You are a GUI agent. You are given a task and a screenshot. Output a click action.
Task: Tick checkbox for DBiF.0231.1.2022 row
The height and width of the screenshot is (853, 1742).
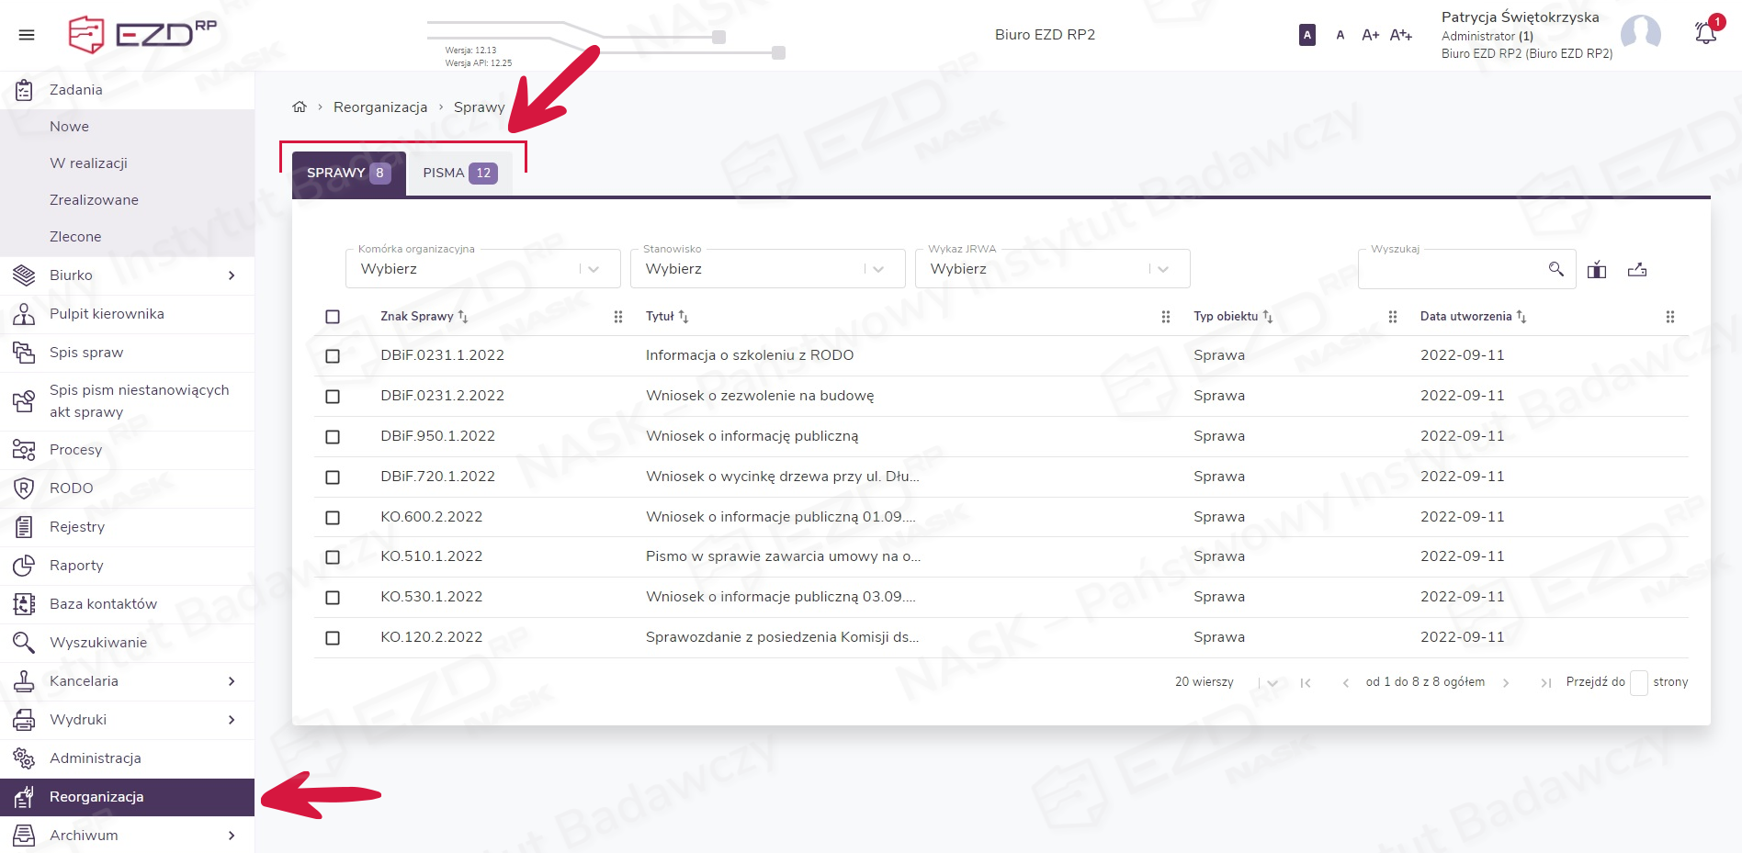333,356
